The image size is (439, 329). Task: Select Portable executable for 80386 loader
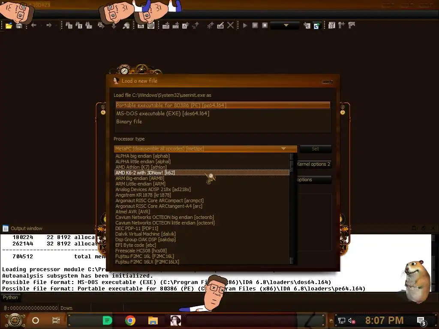223,105
